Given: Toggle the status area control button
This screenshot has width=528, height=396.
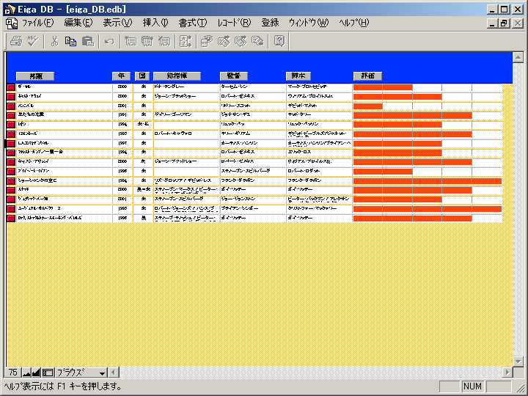Looking at the screenshot, I should point(48,373).
